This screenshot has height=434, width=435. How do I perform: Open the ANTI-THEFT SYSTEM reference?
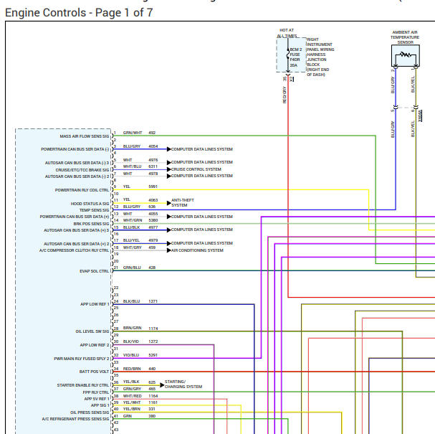(x=183, y=203)
